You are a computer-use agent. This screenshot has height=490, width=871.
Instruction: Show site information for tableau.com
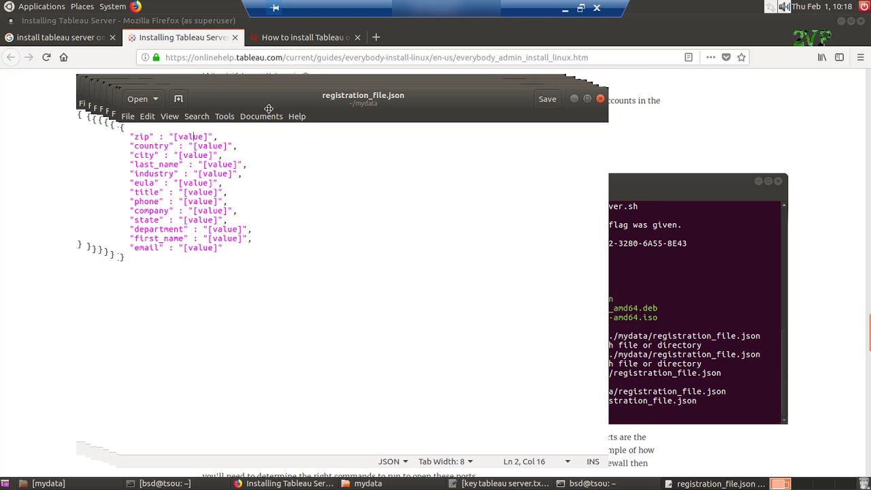tap(145, 57)
